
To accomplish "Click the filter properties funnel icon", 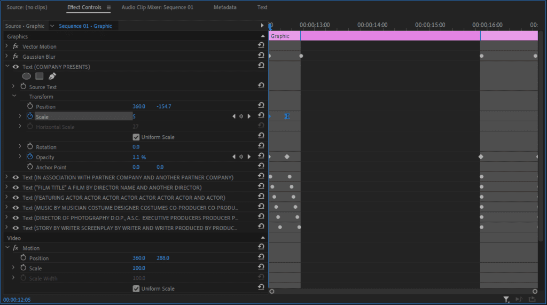I will (506, 300).
